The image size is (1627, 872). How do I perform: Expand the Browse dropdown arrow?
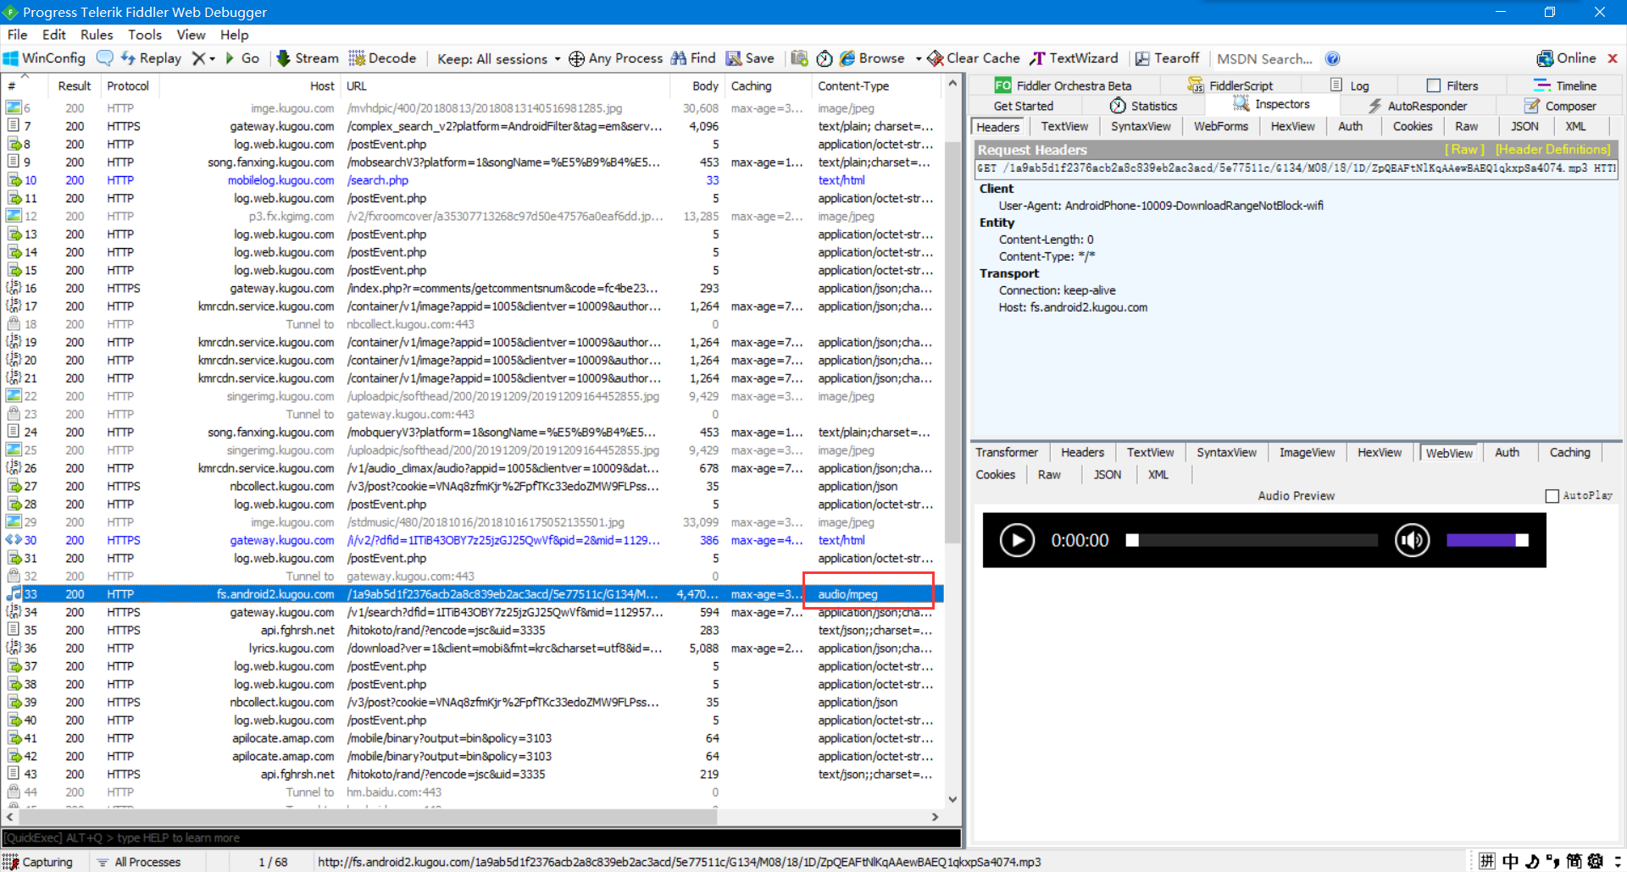[918, 58]
